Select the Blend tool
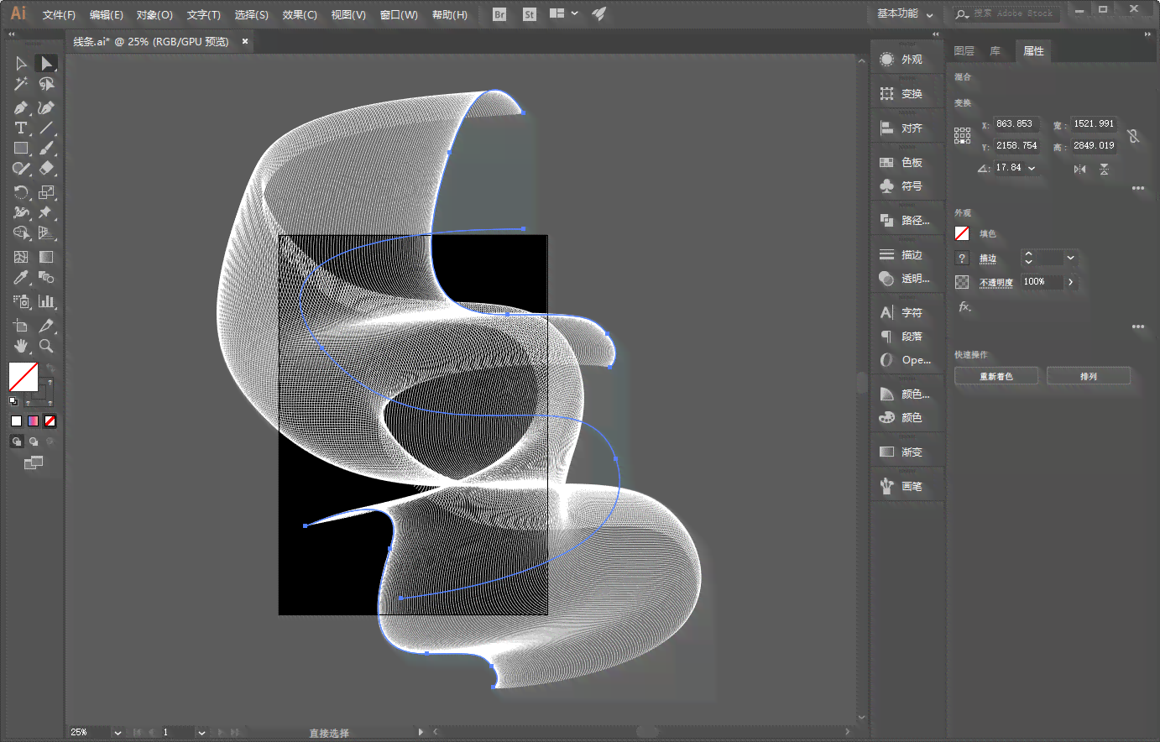 (x=47, y=277)
